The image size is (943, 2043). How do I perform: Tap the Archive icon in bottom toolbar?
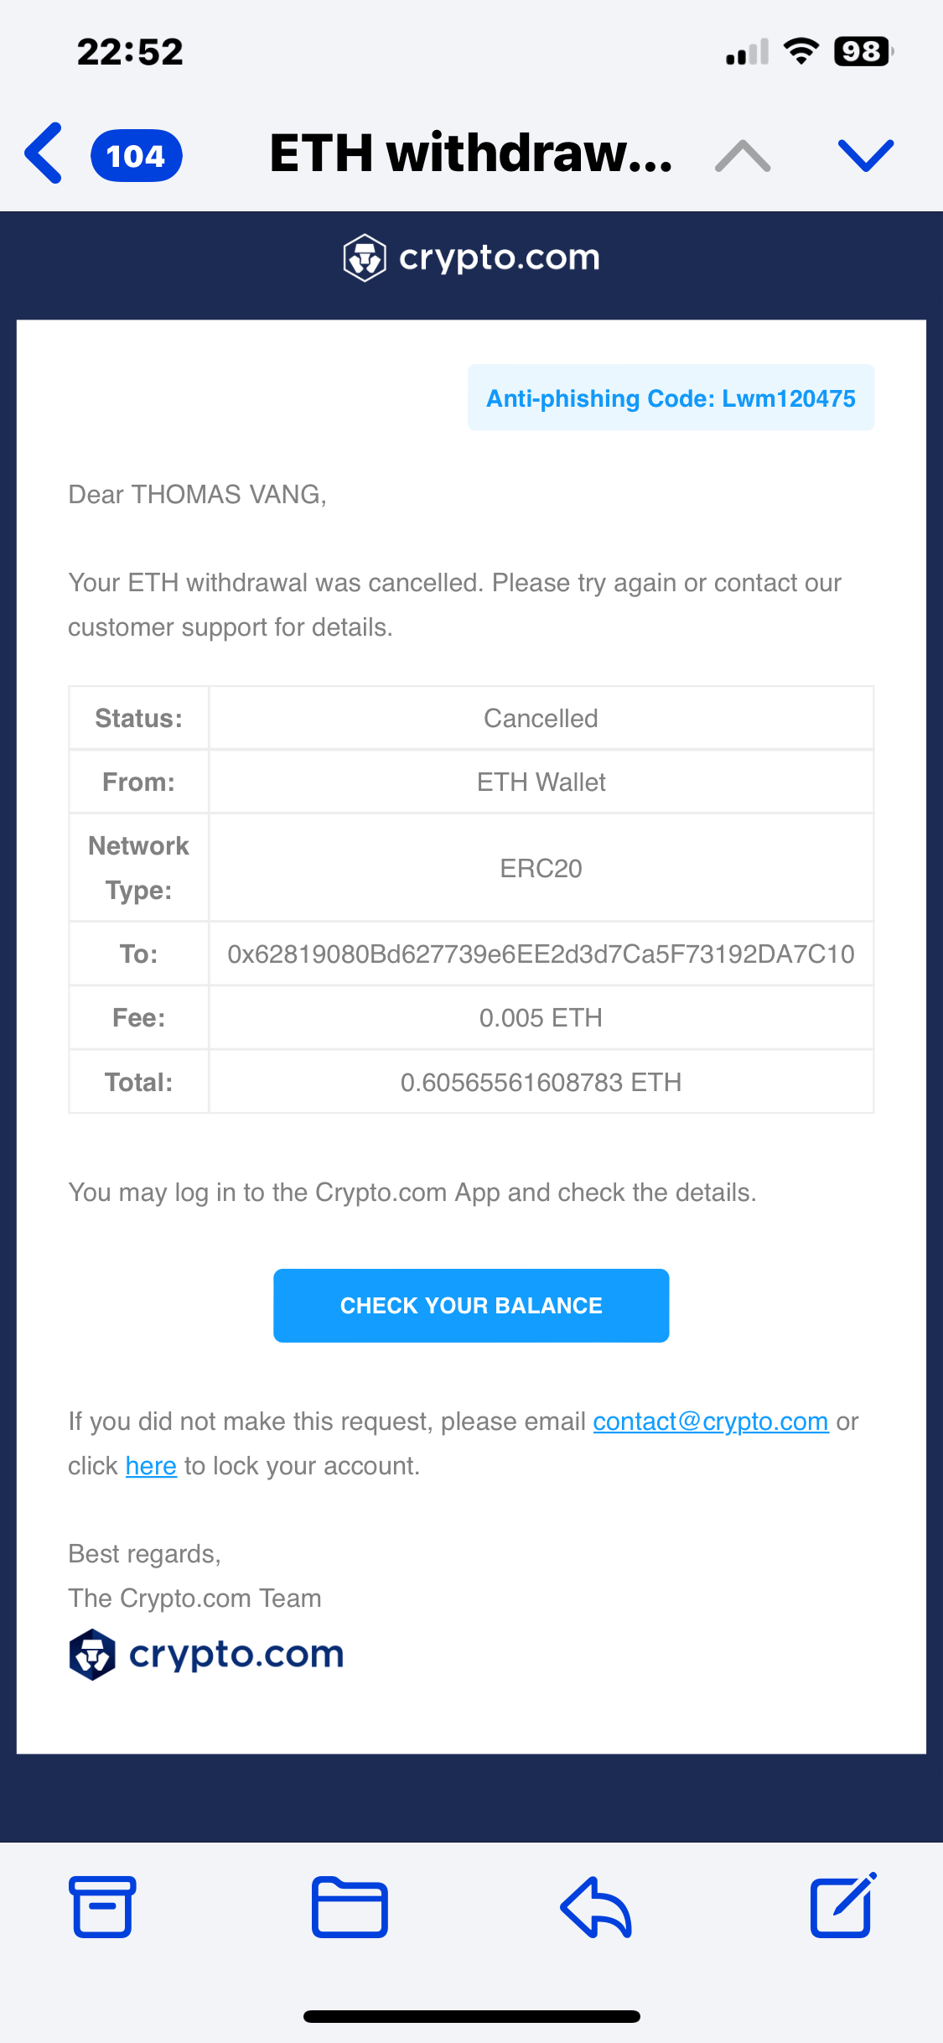coord(102,1906)
